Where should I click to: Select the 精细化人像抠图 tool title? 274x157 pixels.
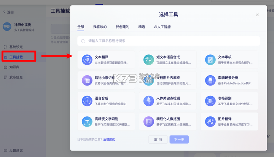168,119
